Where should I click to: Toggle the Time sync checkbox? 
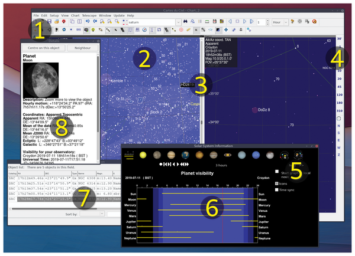tap(277, 190)
